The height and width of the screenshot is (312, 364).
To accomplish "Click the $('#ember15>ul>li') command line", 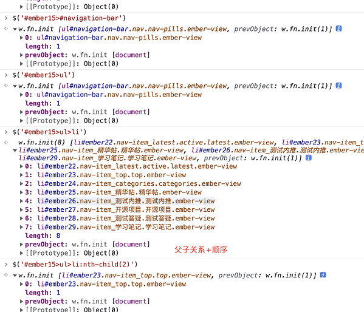I will [49, 132].
